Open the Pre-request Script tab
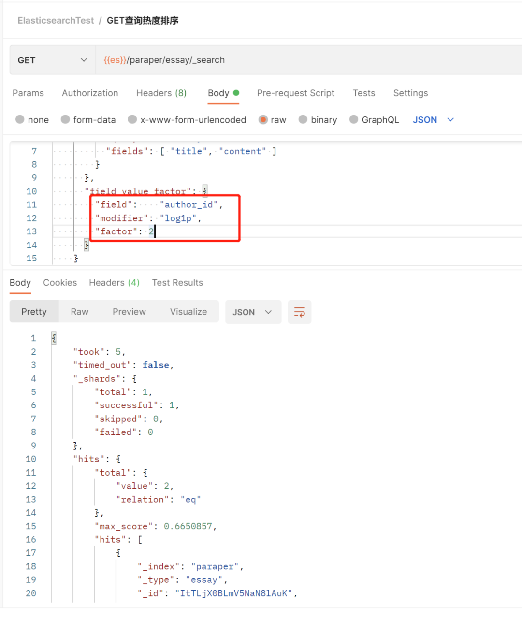 click(x=296, y=93)
